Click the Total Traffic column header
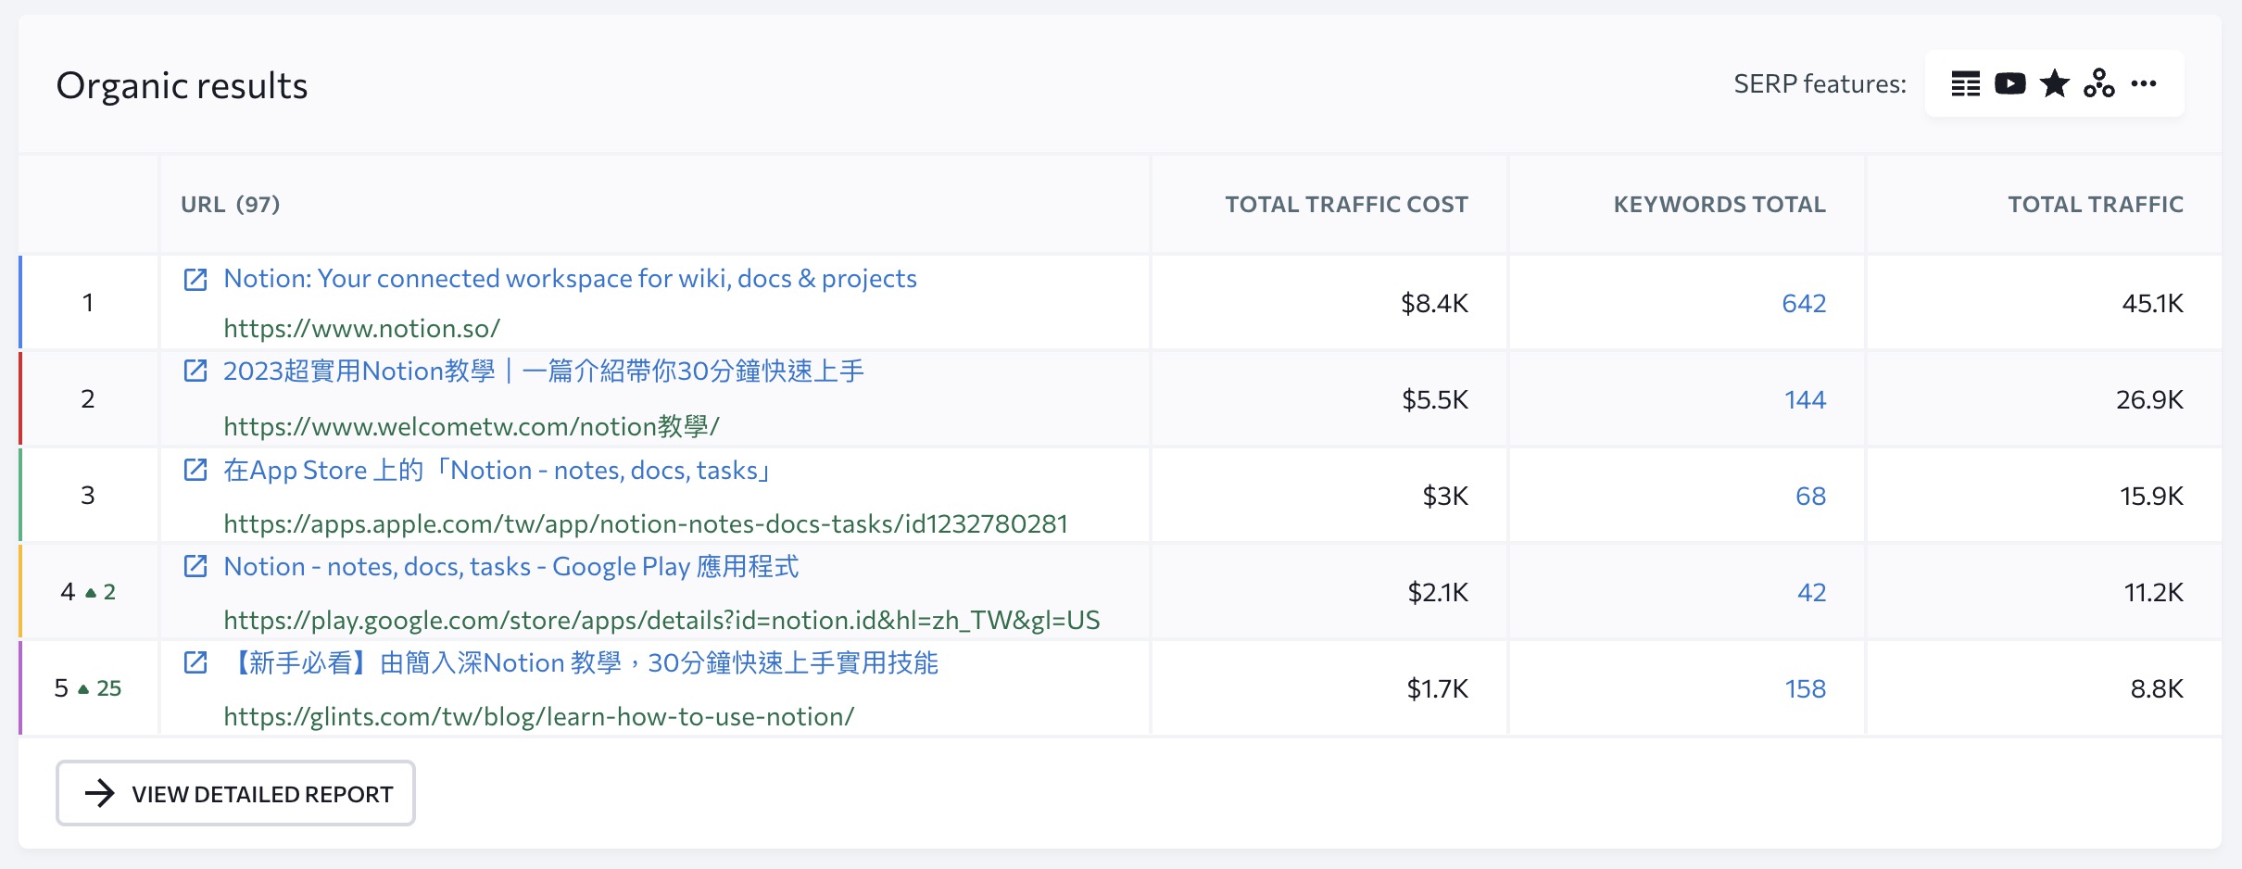2242x869 pixels. tap(2096, 205)
